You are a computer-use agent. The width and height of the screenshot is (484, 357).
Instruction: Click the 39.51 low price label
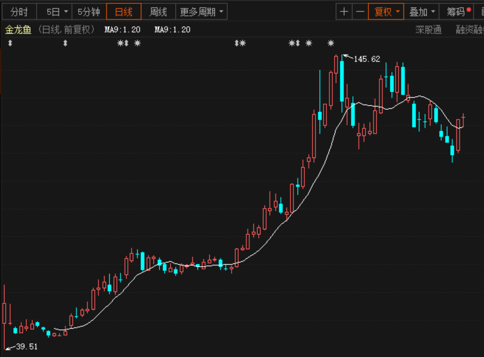27,347
